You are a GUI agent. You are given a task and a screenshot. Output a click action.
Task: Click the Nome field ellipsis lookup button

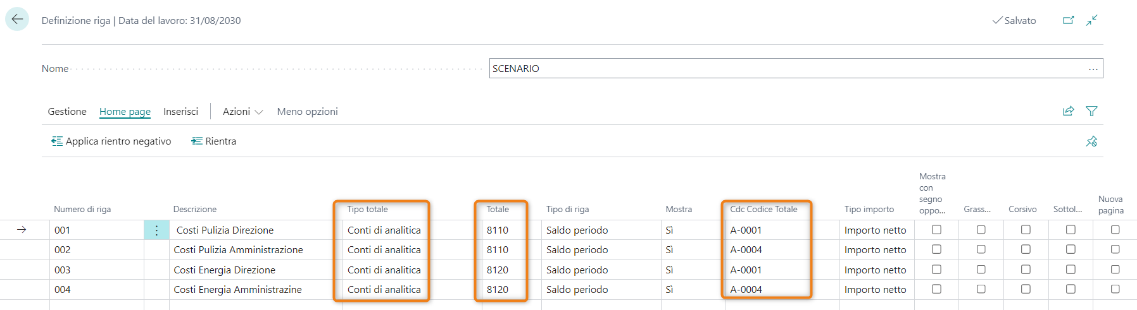point(1093,69)
